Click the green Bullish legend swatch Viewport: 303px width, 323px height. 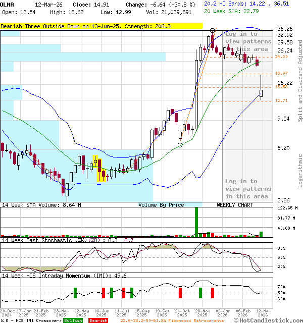click(x=73, y=320)
